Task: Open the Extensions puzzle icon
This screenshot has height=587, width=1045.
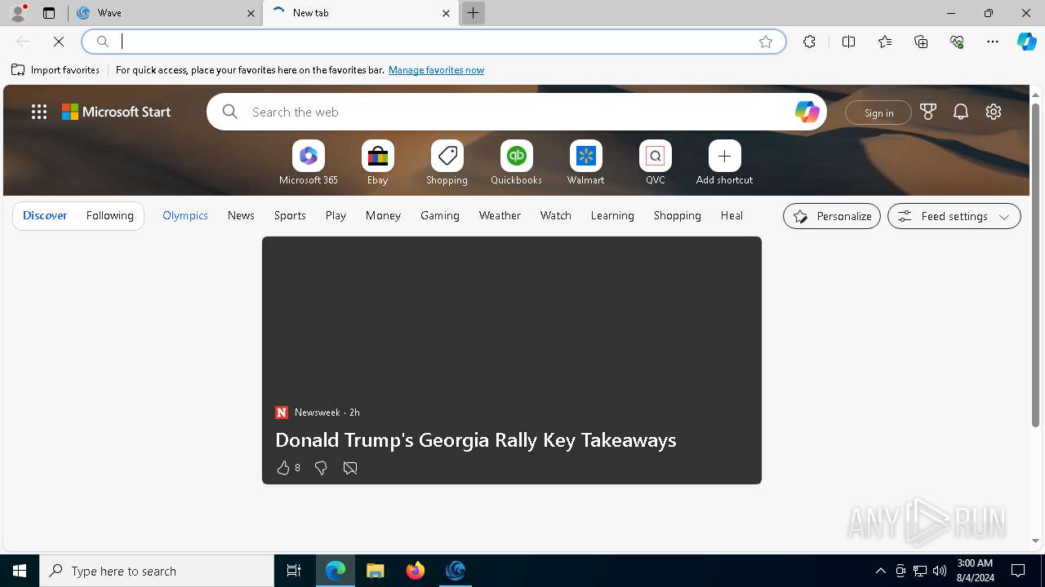Action: tap(809, 42)
